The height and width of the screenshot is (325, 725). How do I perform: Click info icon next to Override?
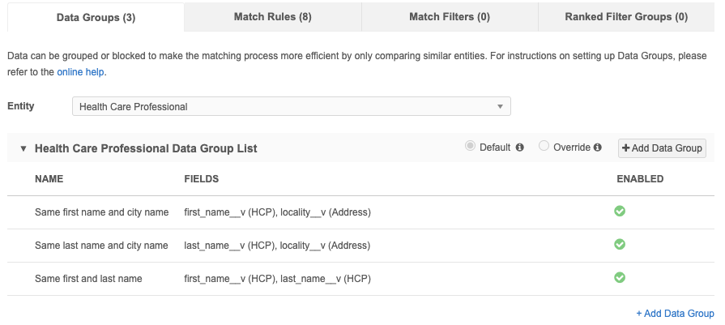(597, 148)
